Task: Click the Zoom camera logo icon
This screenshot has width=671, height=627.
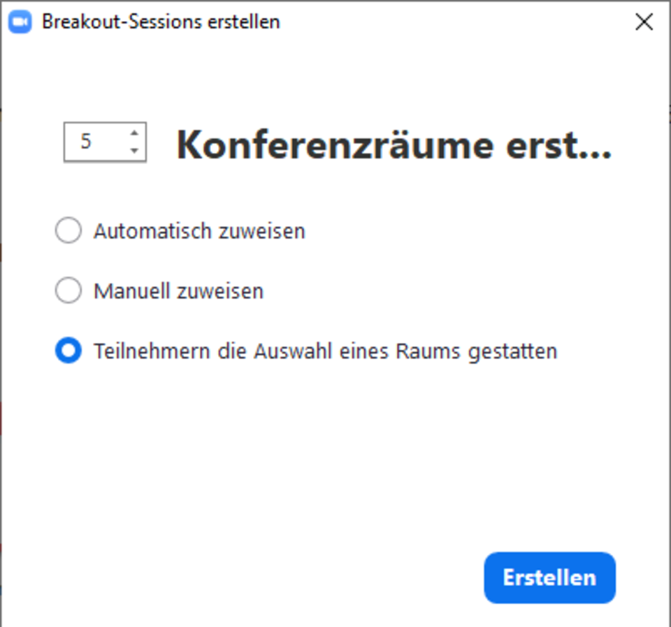Action: tap(20, 22)
